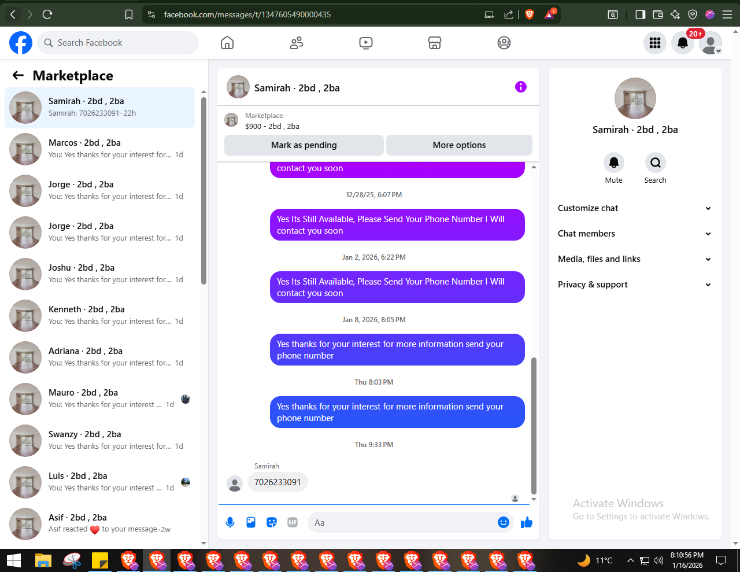Screen dimensions: 740x572
Task: Click the conversation list scrollbar
Action: (203, 191)
